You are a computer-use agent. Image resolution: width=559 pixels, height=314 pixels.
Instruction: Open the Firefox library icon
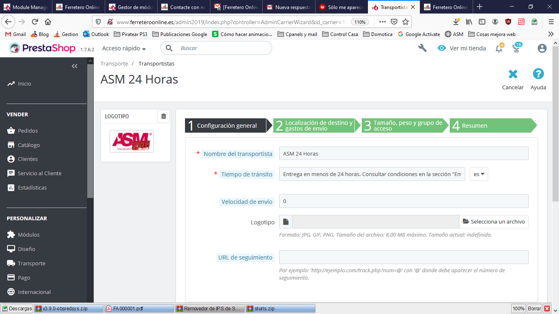tap(469, 22)
